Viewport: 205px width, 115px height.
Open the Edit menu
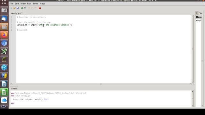point(17,4)
